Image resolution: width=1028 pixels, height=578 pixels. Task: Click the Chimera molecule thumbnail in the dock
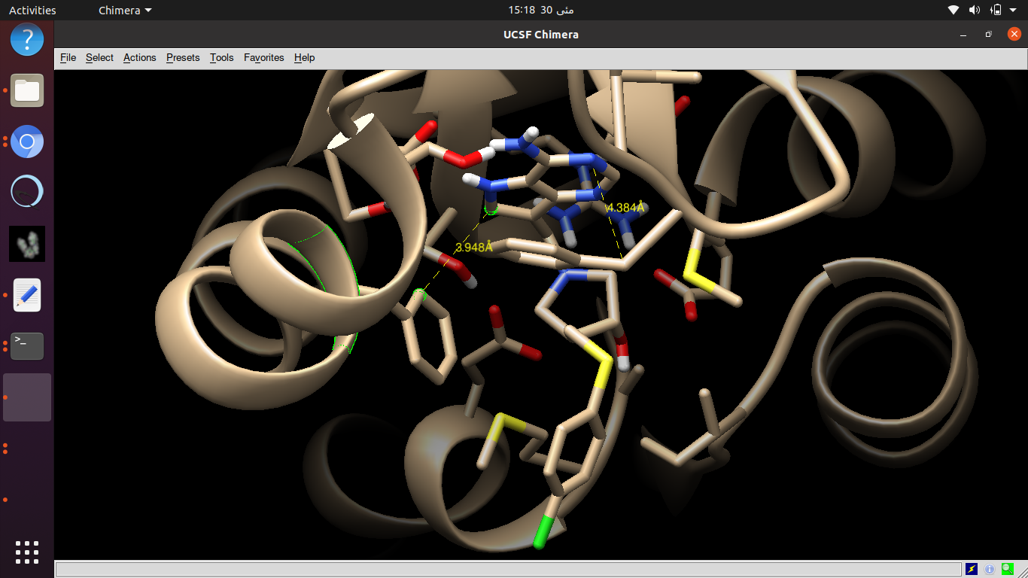[27, 244]
